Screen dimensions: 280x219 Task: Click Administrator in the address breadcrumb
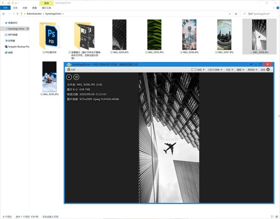(34, 14)
